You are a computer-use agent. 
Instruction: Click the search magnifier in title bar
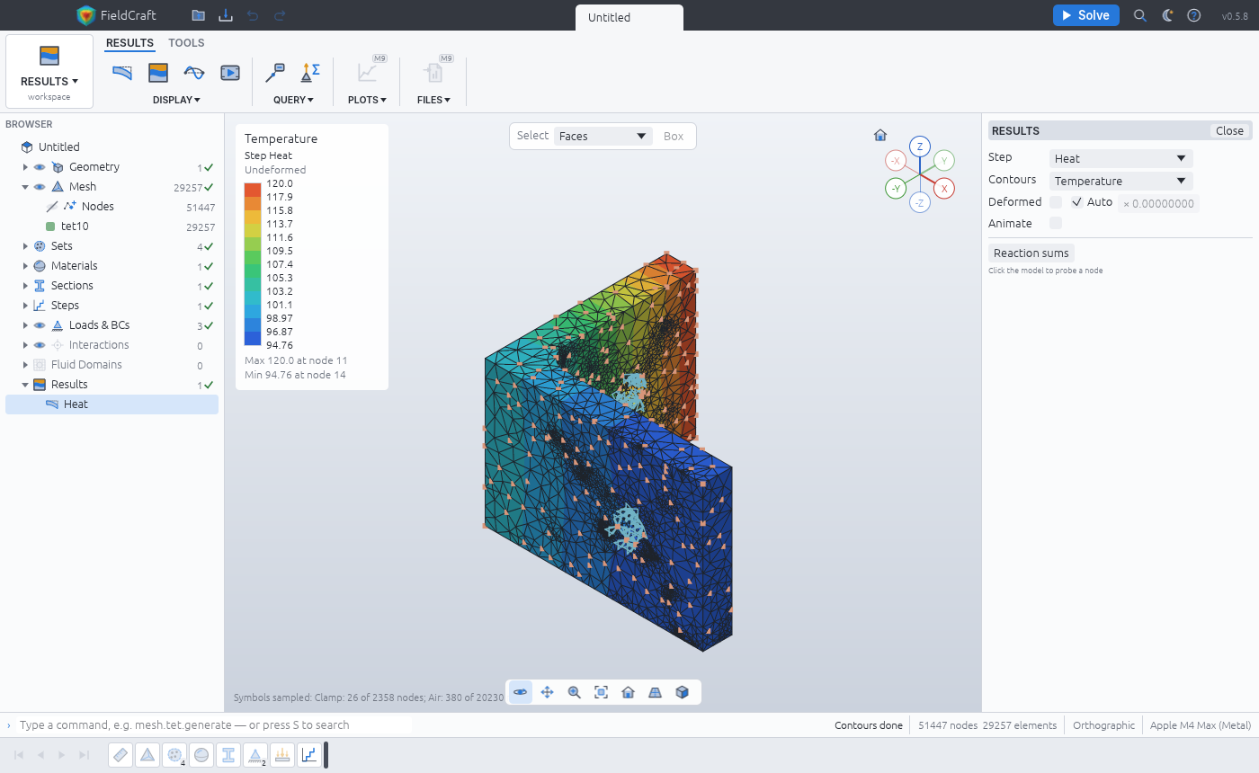point(1140,15)
